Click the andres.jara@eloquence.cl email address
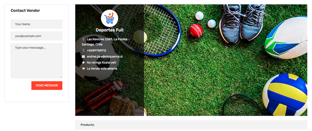Screen dimensions: 312x131 [105, 56]
